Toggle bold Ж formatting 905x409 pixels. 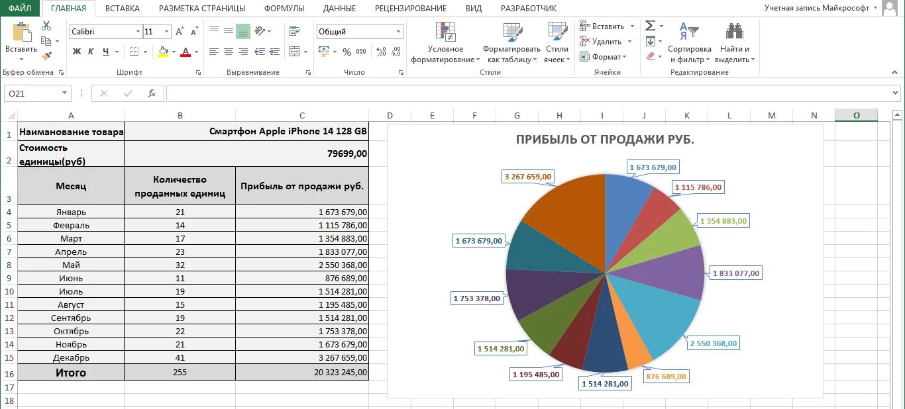click(77, 52)
